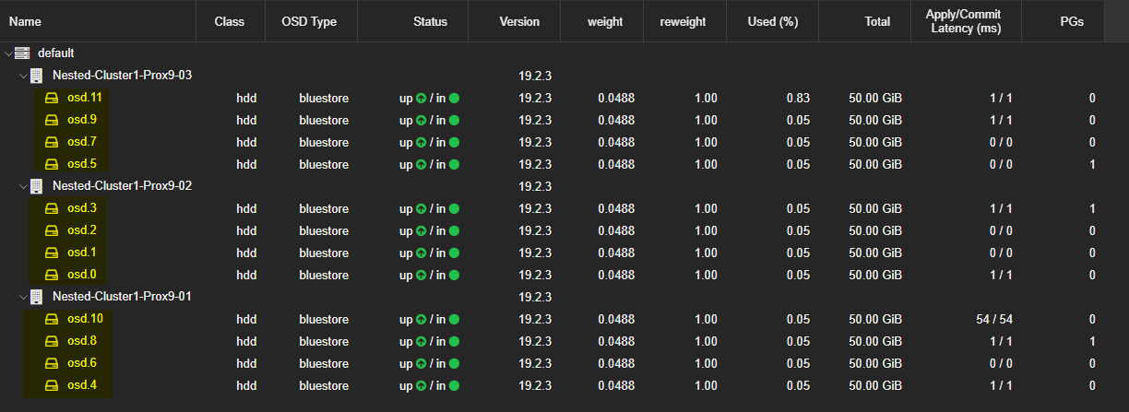Select the default root label
Image resolution: width=1129 pixels, height=412 pixels.
coord(55,53)
